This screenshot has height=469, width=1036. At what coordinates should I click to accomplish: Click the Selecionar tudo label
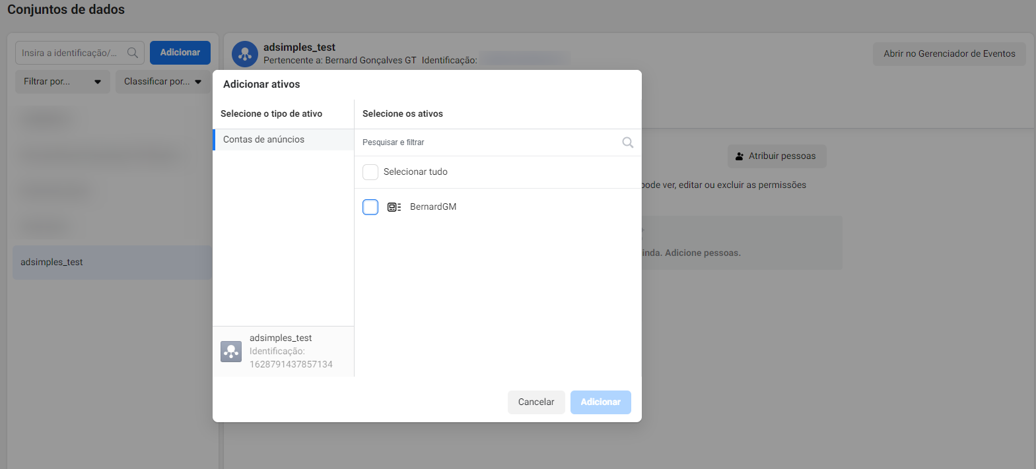(415, 172)
